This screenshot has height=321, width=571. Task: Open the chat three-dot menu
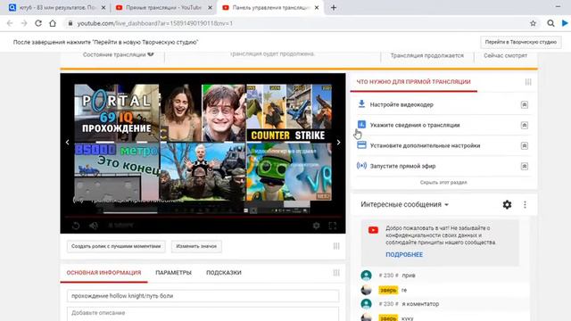[525, 204]
